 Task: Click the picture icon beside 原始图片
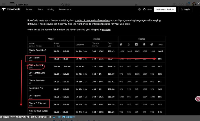pos(64,117)
